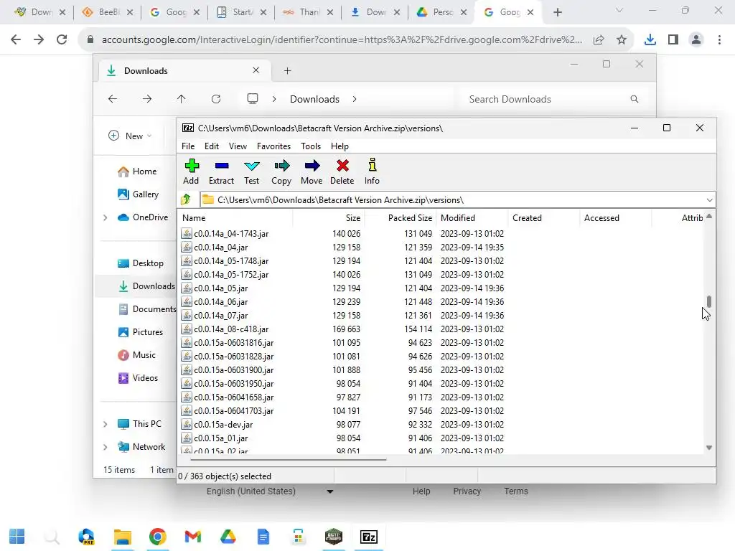Expand breadcrumb chevron after Downloads

[x=355, y=99]
